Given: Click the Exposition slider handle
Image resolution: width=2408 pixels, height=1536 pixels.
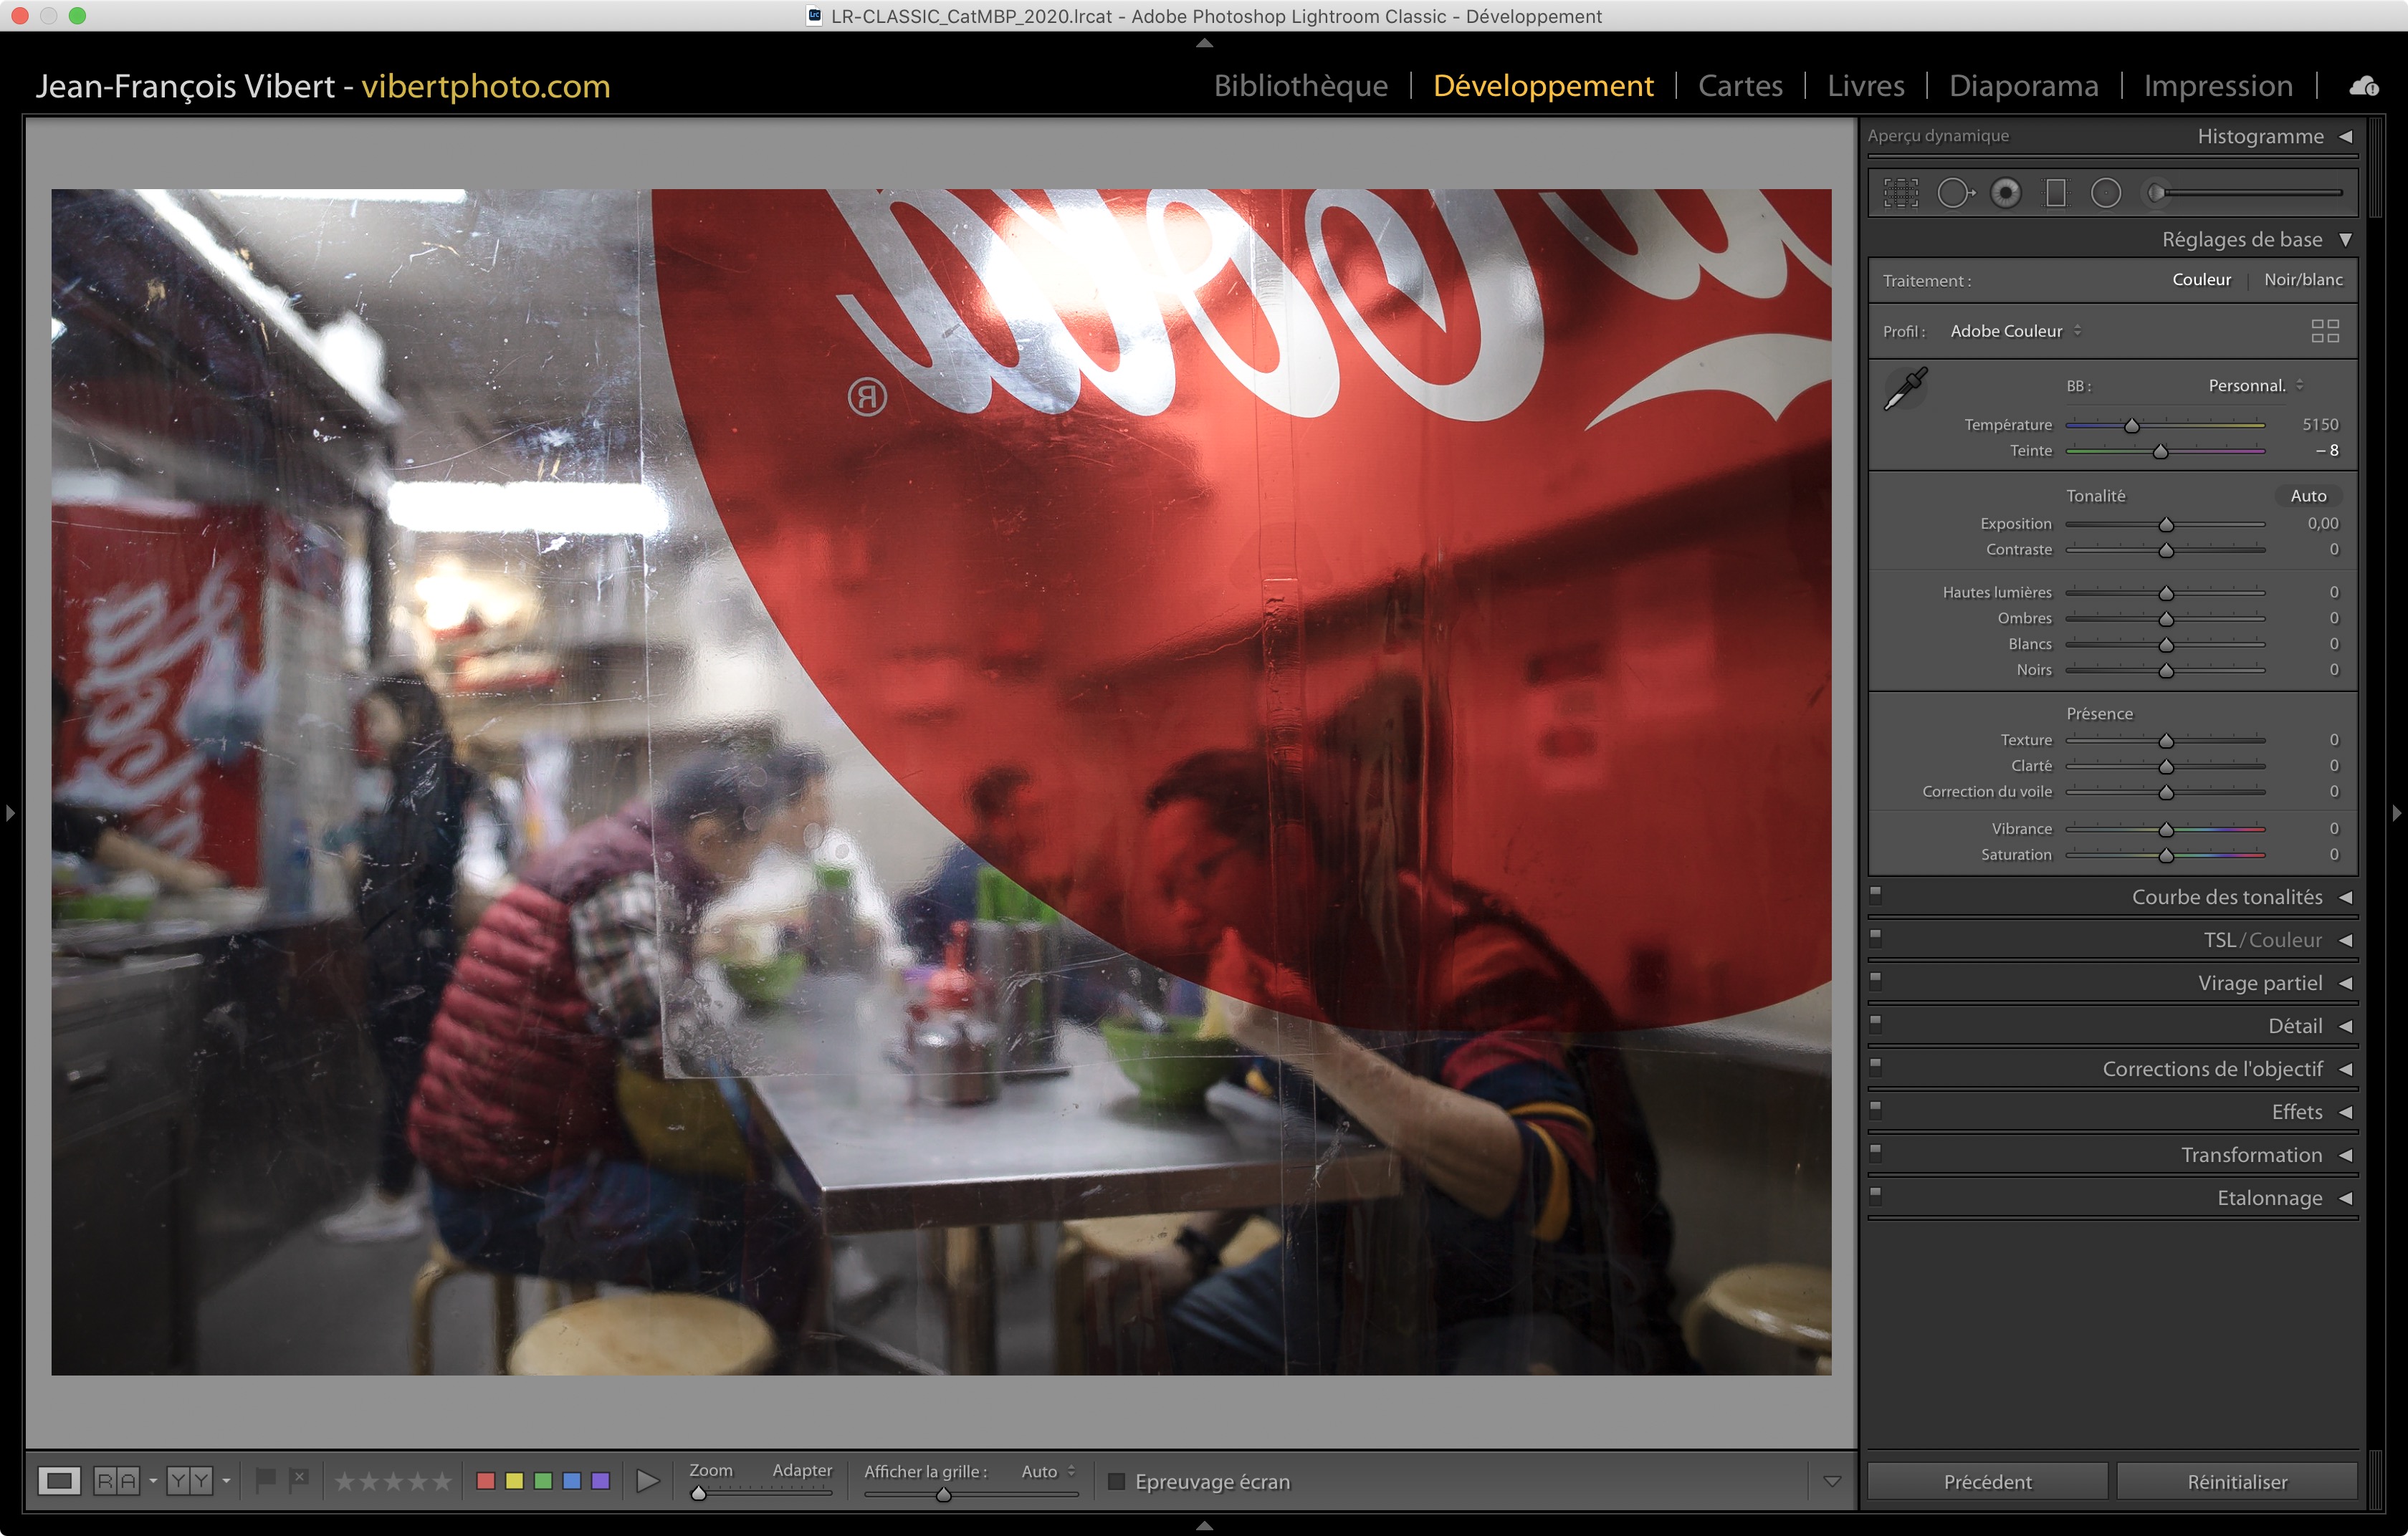Looking at the screenshot, I should coord(2166,524).
